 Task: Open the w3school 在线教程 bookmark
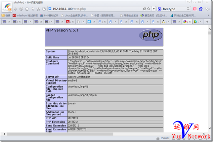pos(25,16)
